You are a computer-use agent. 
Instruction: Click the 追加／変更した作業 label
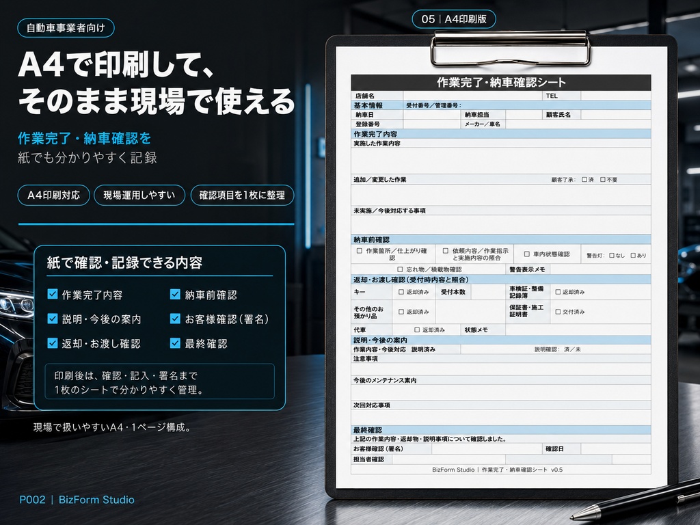pyautogui.click(x=380, y=180)
